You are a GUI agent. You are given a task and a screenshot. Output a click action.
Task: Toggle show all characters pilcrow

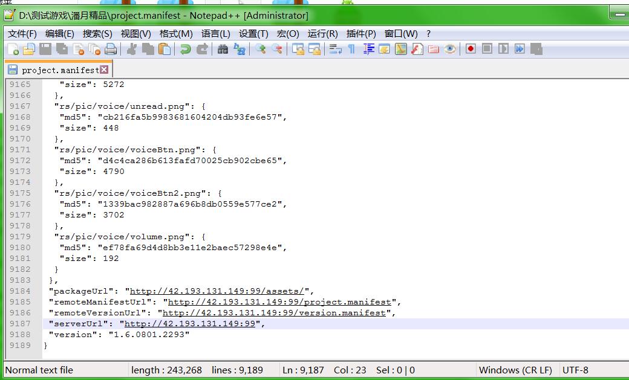click(351, 50)
